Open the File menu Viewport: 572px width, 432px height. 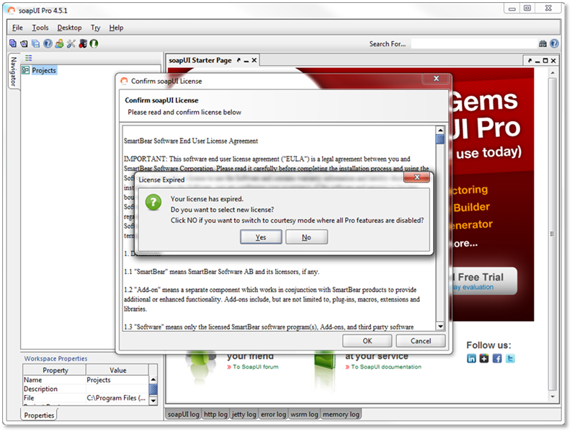pyautogui.click(x=17, y=27)
